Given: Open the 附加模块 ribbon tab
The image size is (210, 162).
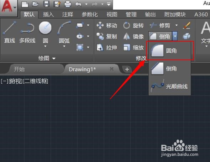Looking at the screenshot, I should [175, 15].
